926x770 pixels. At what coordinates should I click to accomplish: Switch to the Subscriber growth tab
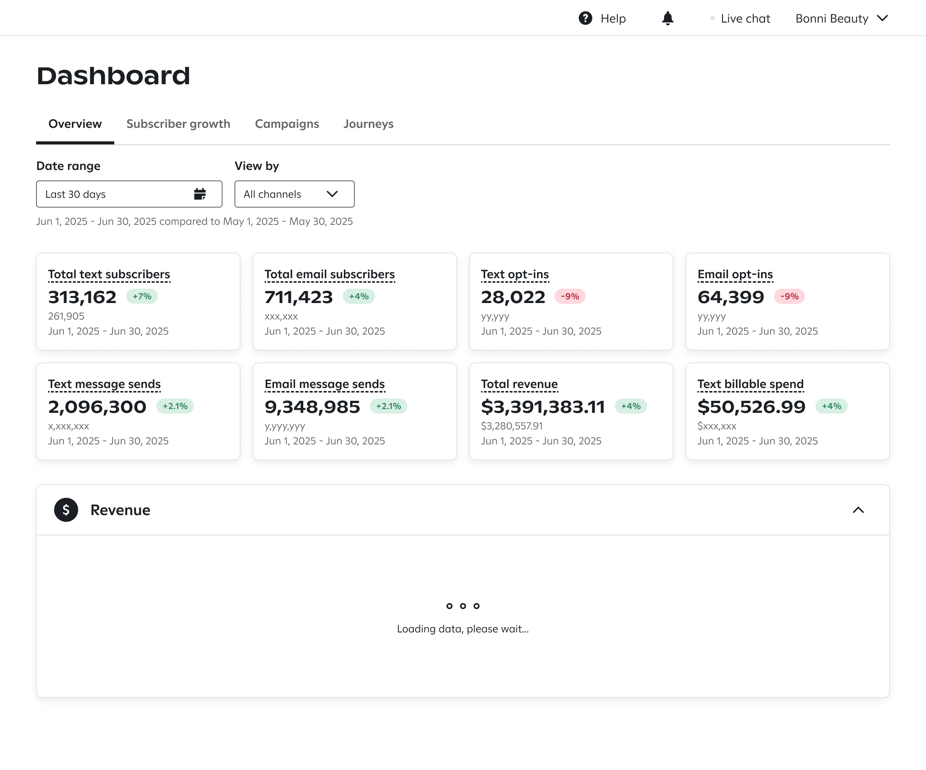[x=178, y=124]
